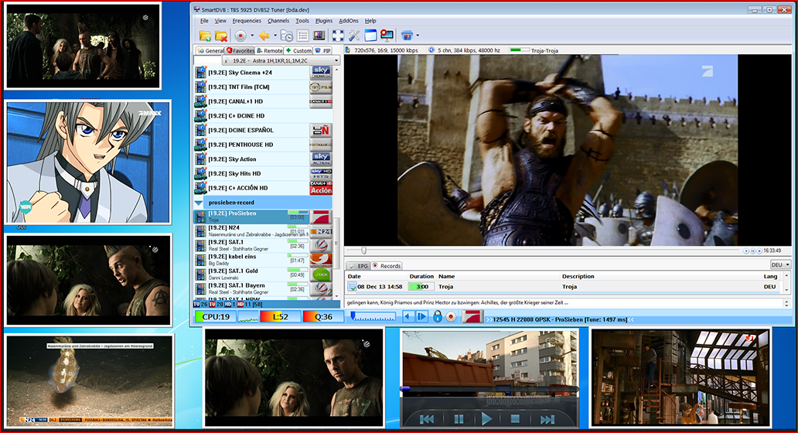The image size is (798, 433).
Task: Click the delete folder icon with red X
Action: tap(221, 36)
